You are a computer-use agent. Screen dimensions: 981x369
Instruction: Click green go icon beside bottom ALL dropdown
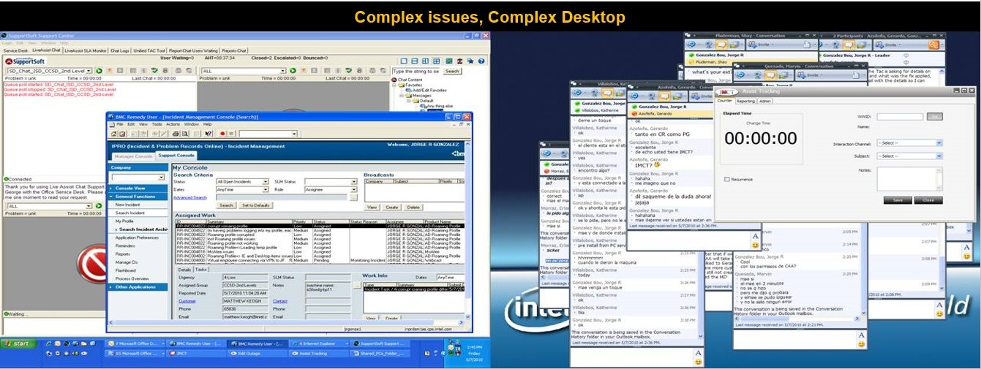point(99,206)
